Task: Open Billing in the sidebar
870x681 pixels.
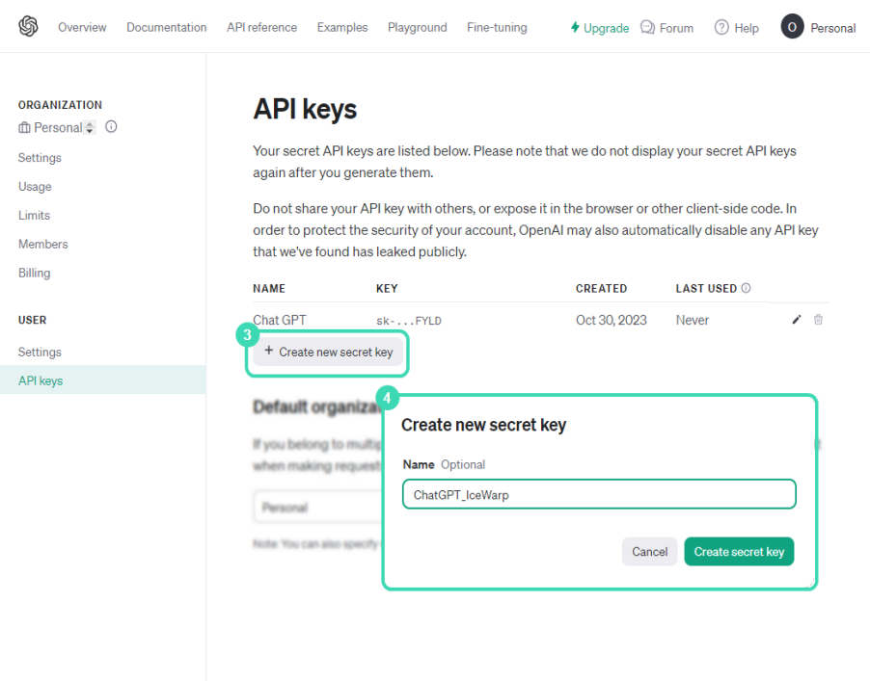Action: pos(34,273)
